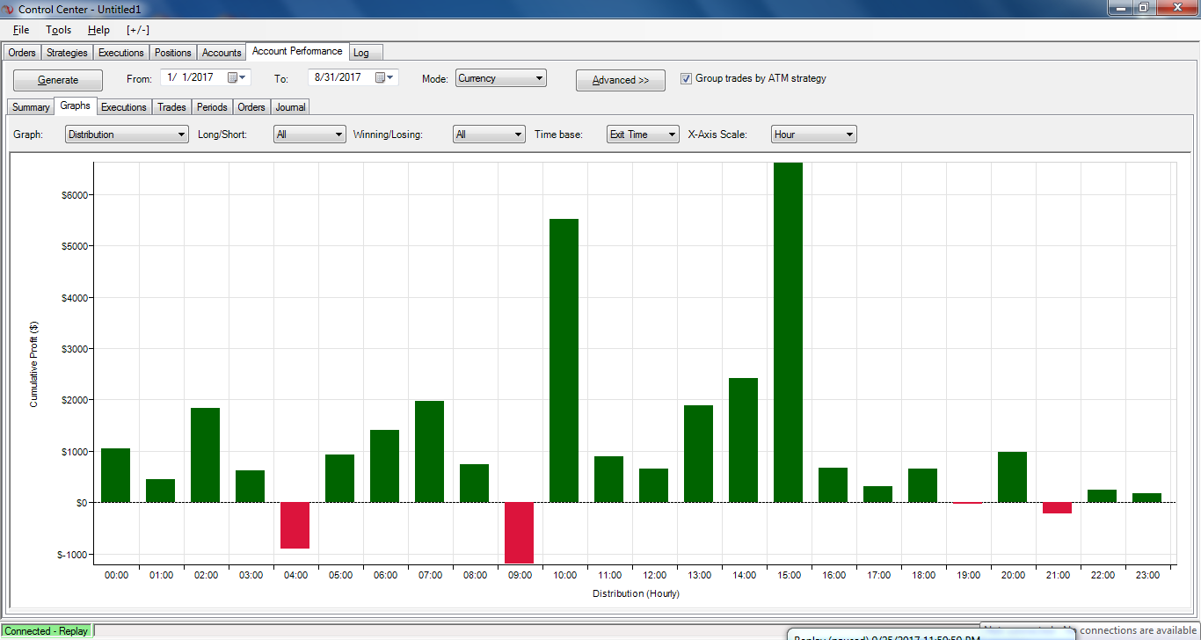Open the File menu
The image size is (1201, 640).
(21, 30)
